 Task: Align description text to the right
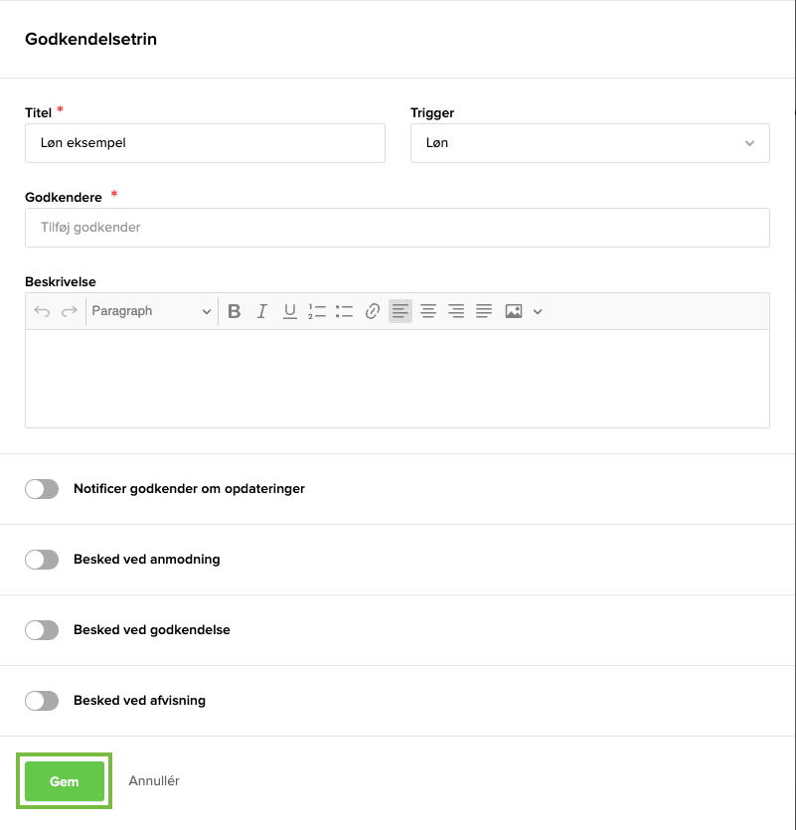click(x=456, y=311)
